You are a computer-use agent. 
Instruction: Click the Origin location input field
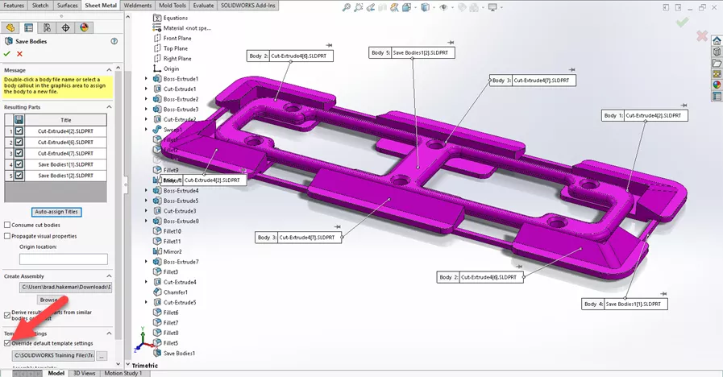tap(64, 259)
